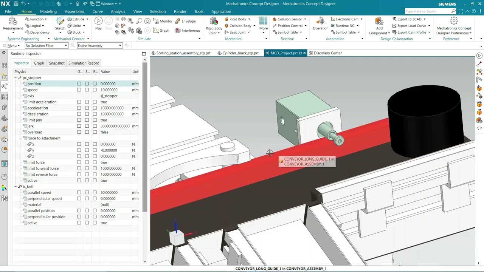The height and width of the screenshot is (272, 484).
Task: Open the Discovery Center tab
Action: [x=325, y=53]
